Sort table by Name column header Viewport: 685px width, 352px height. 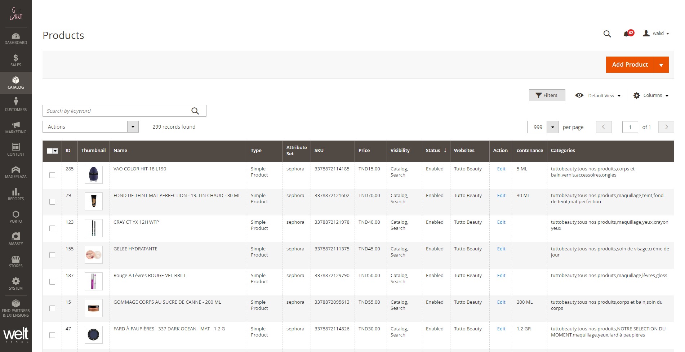(178, 151)
